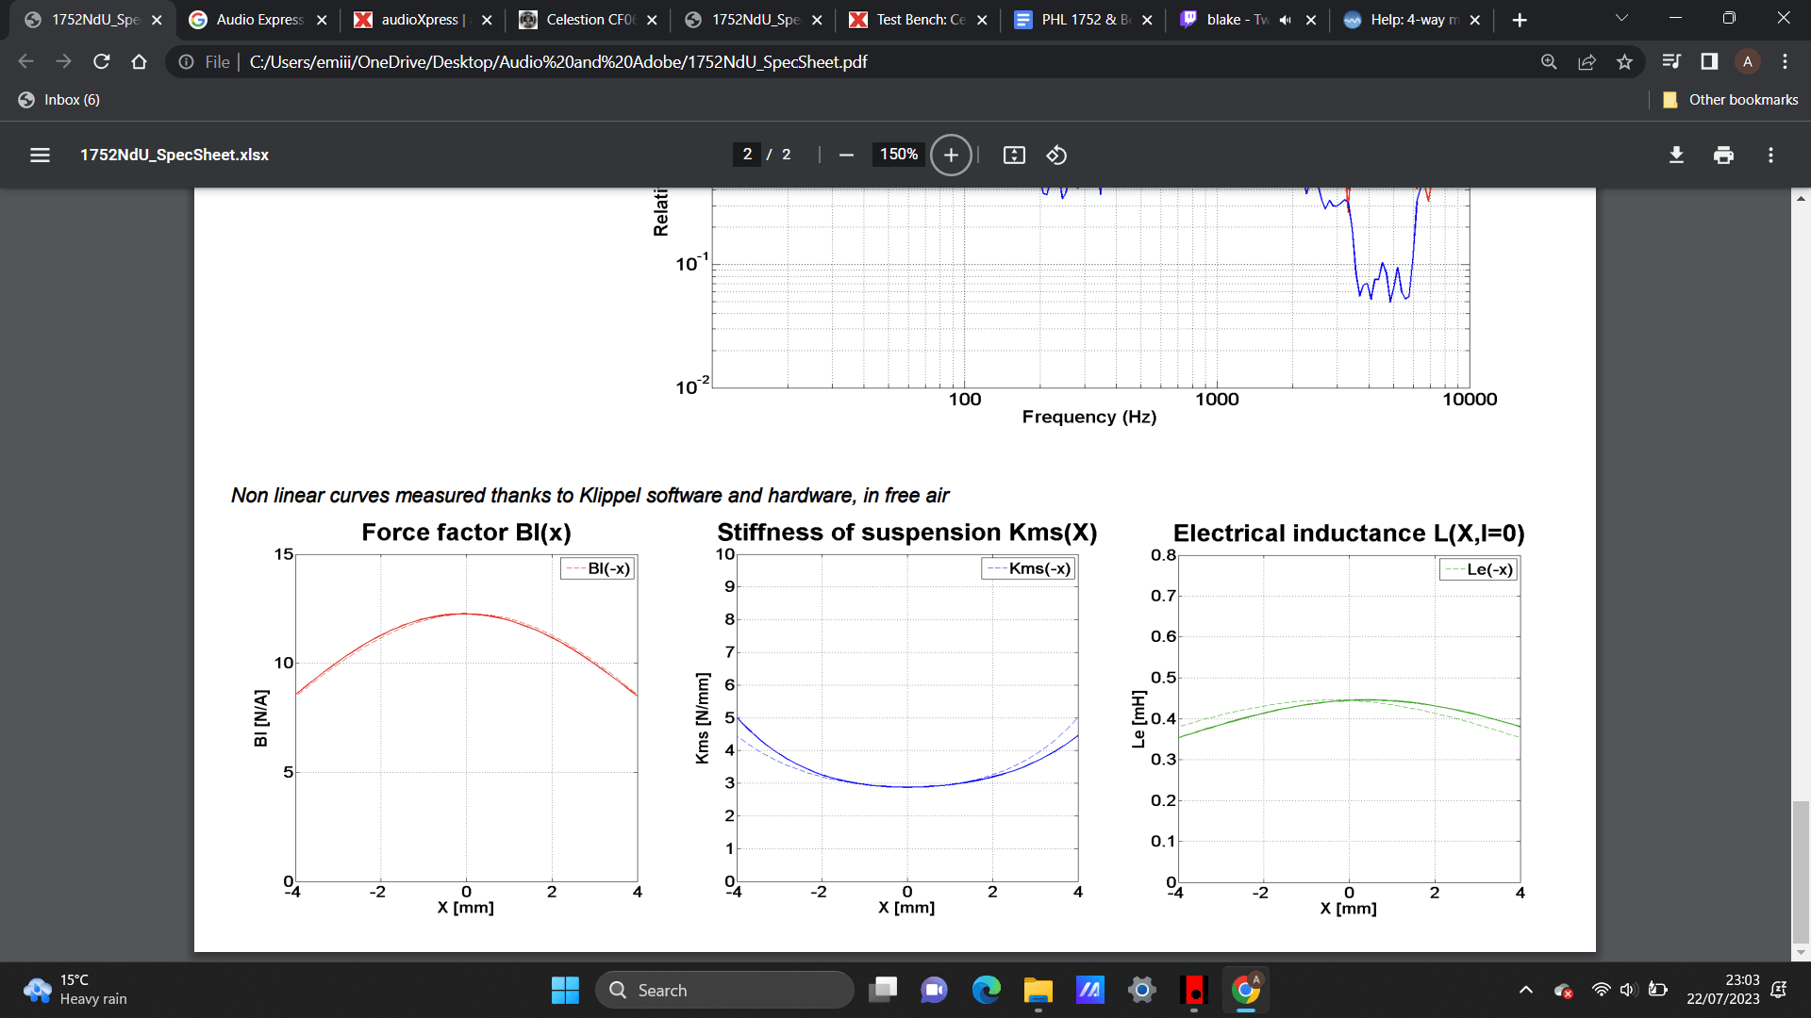Open Settings gear on taskbar
1811x1018 pixels.
(x=1141, y=990)
